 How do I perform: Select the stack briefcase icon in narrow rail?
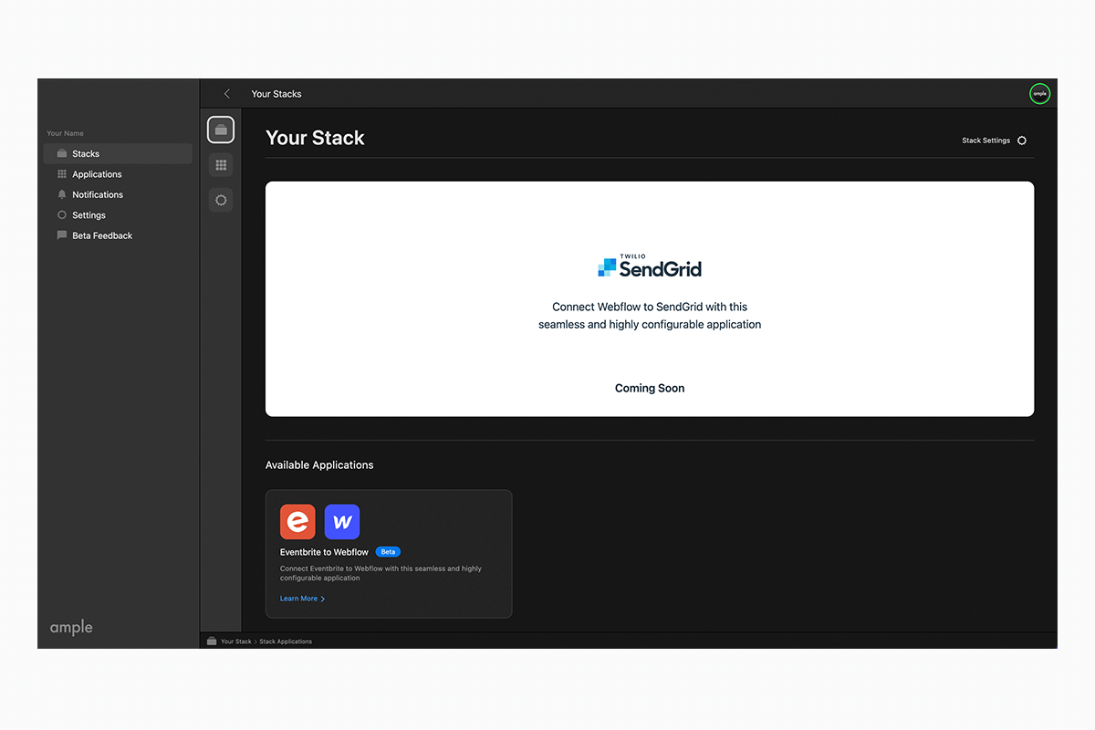(221, 130)
